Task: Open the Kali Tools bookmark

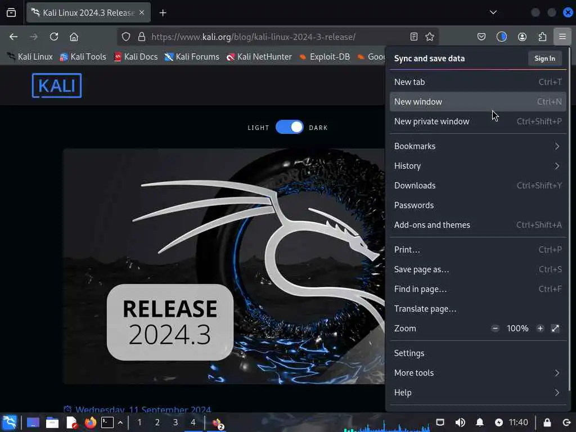Action: tap(83, 57)
